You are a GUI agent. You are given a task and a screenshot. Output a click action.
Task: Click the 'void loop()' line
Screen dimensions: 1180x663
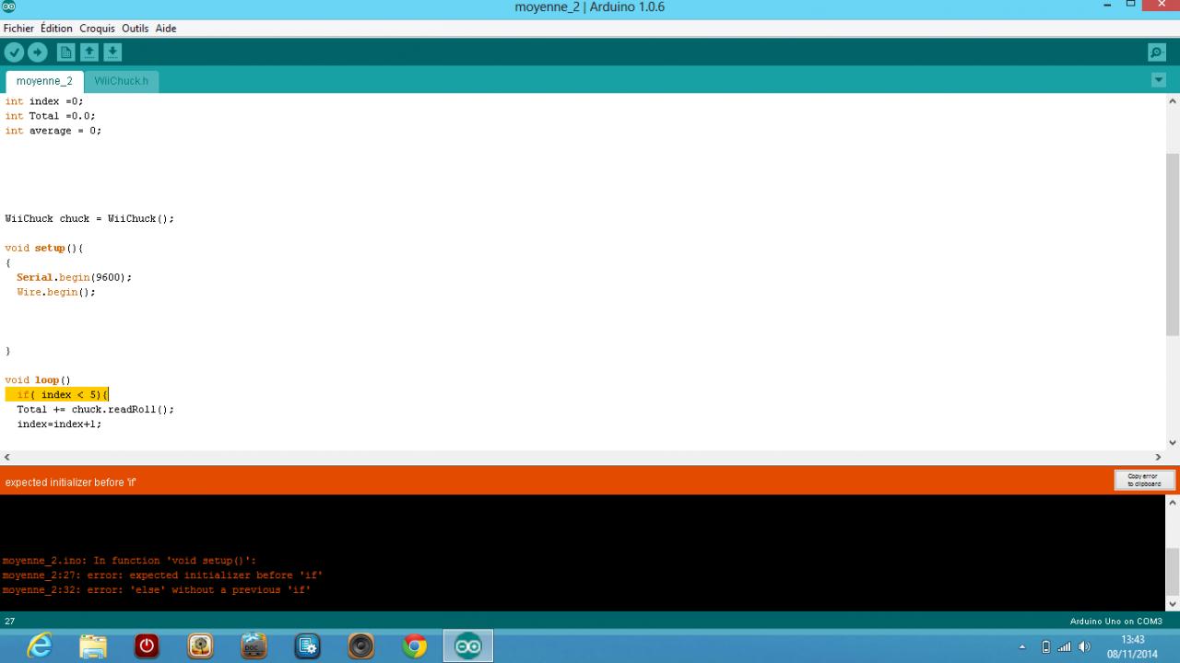coord(38,380)
